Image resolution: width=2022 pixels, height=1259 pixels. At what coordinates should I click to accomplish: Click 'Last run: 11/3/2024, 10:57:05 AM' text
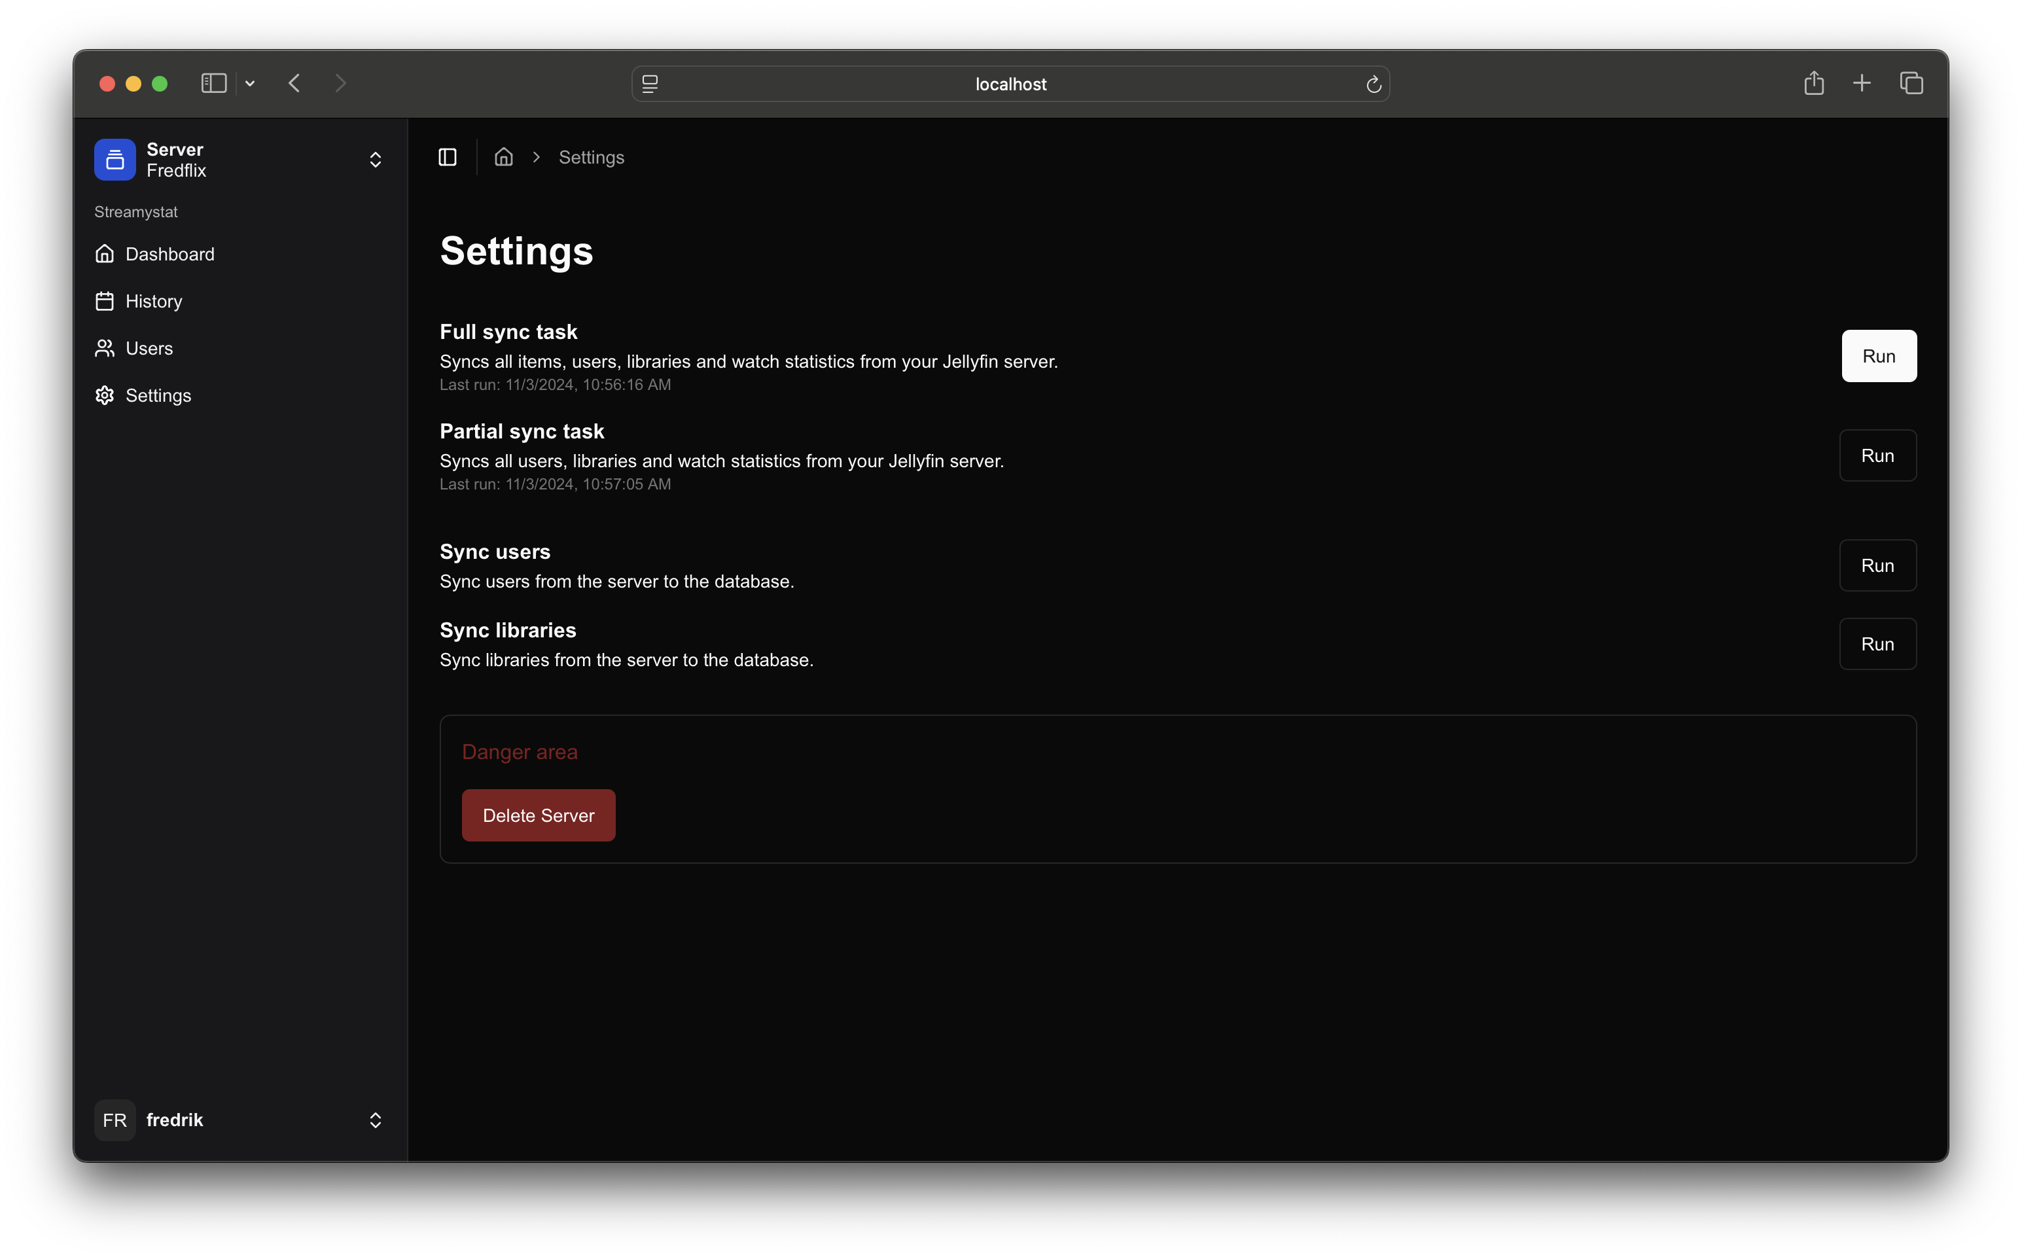click(x=556, y=484)
